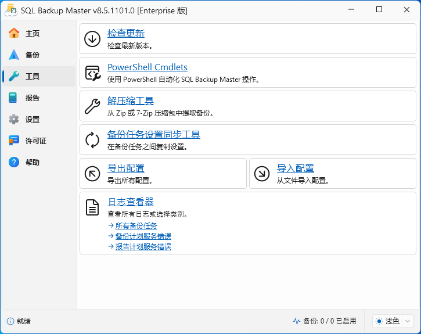This screenshot has width=421, height=334.
Task: Click the info icon next to 就绪
Action: click(x=10, y=321)
